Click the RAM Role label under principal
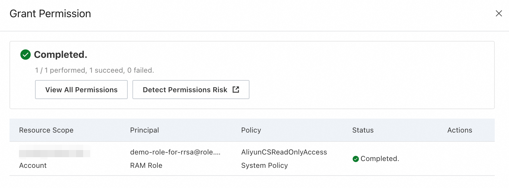 click(x=146, y=165)
